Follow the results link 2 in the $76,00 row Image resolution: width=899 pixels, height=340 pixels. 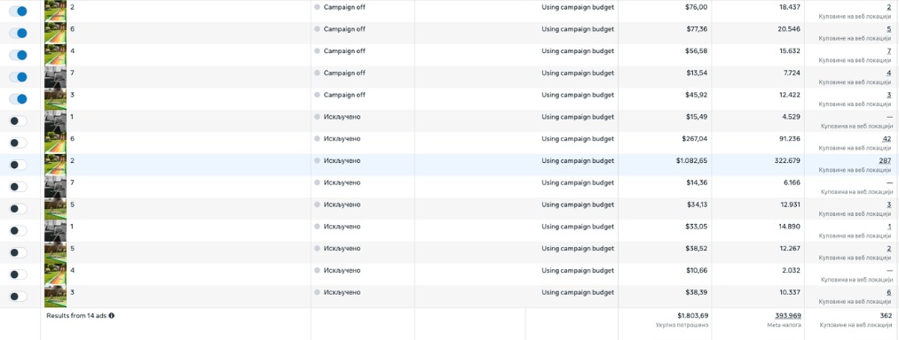click(x=889, y=7)
